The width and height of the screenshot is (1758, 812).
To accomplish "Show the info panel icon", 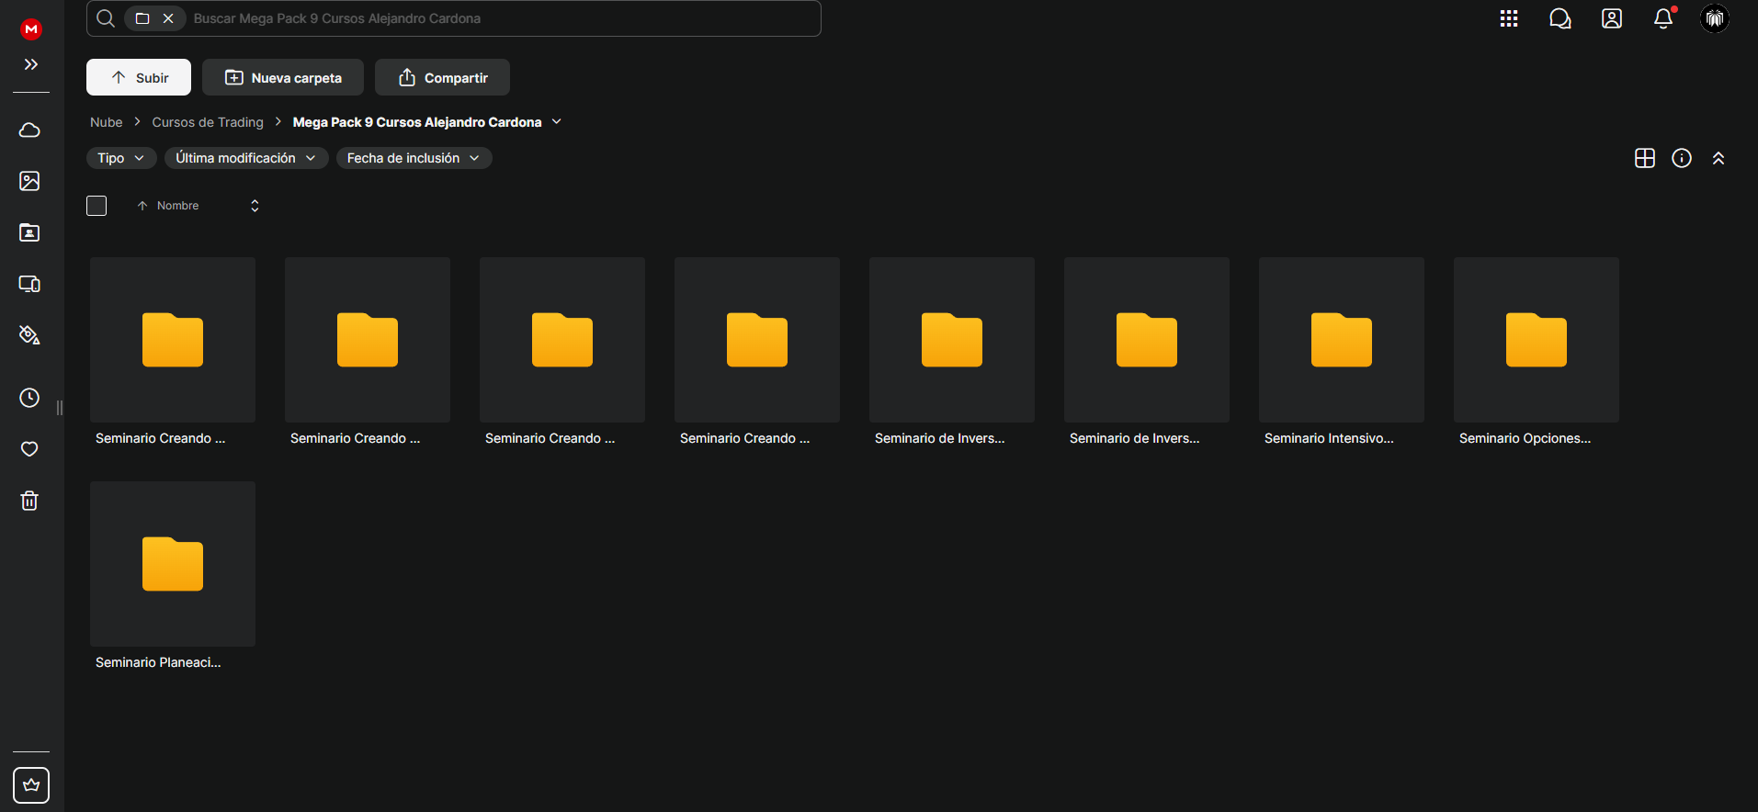I will pyautogui.click(x=1682, y=158).
